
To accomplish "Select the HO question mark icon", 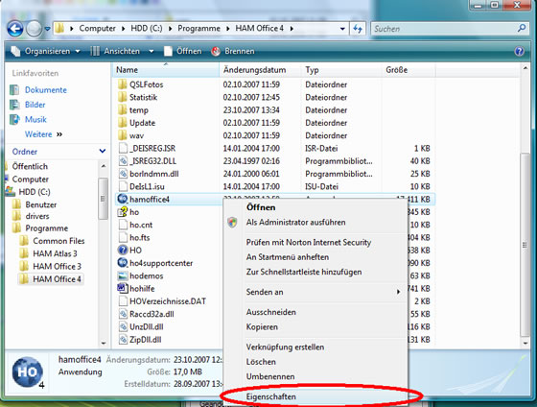I will [x=123, y=250].
